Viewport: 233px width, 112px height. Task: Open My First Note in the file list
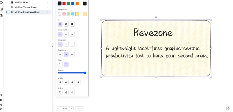(21, 3)
